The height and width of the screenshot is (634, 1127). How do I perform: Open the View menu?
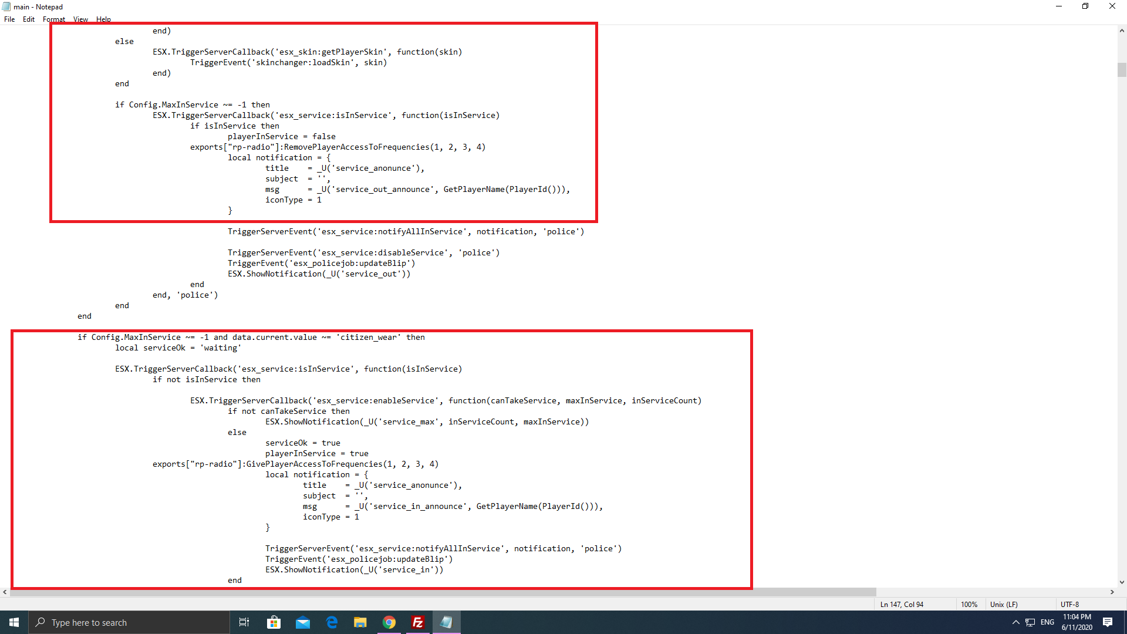[x=80, y=19]
